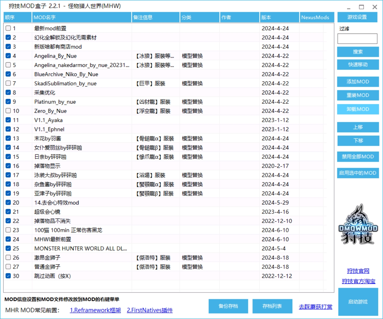
Task: Select 掉落物品不消失 mod name
Action: [x=53, y=221]
